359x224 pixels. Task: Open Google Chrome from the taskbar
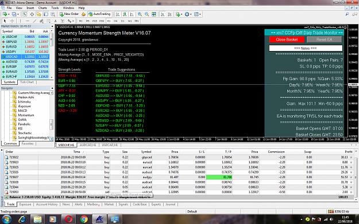pos(84,219)
